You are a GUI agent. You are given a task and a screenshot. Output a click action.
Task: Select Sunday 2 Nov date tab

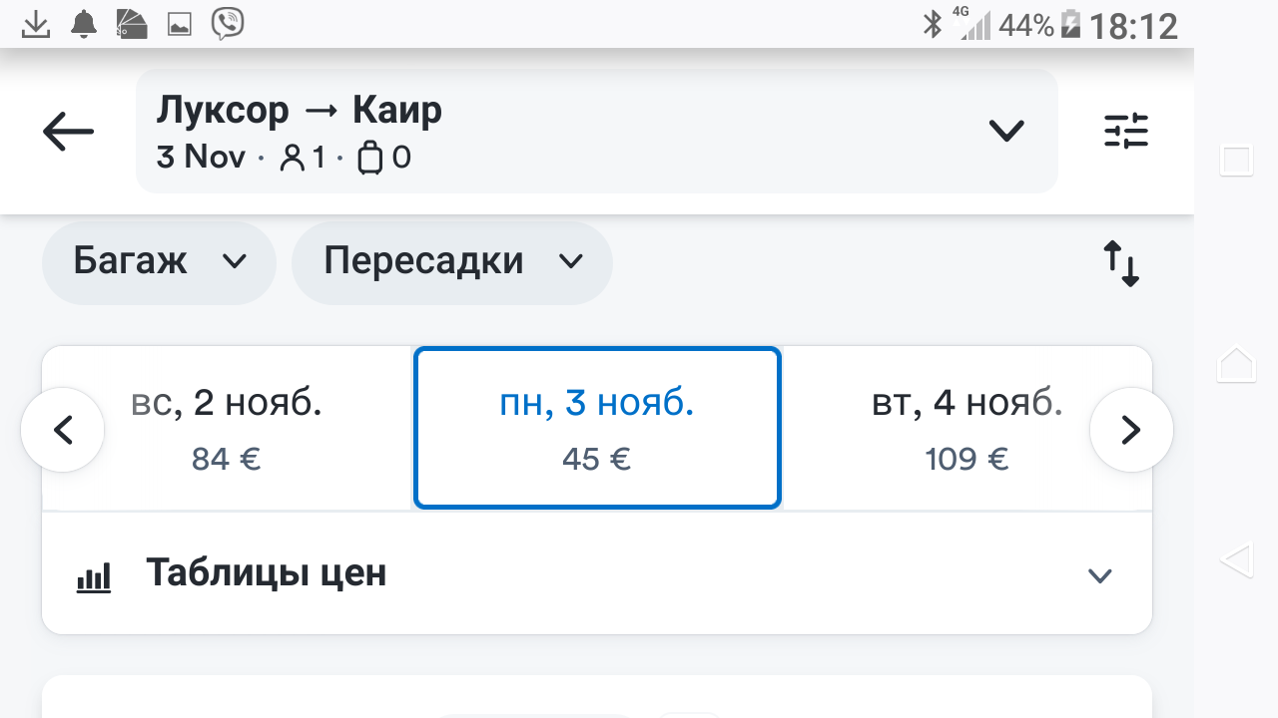coord(228,429)
